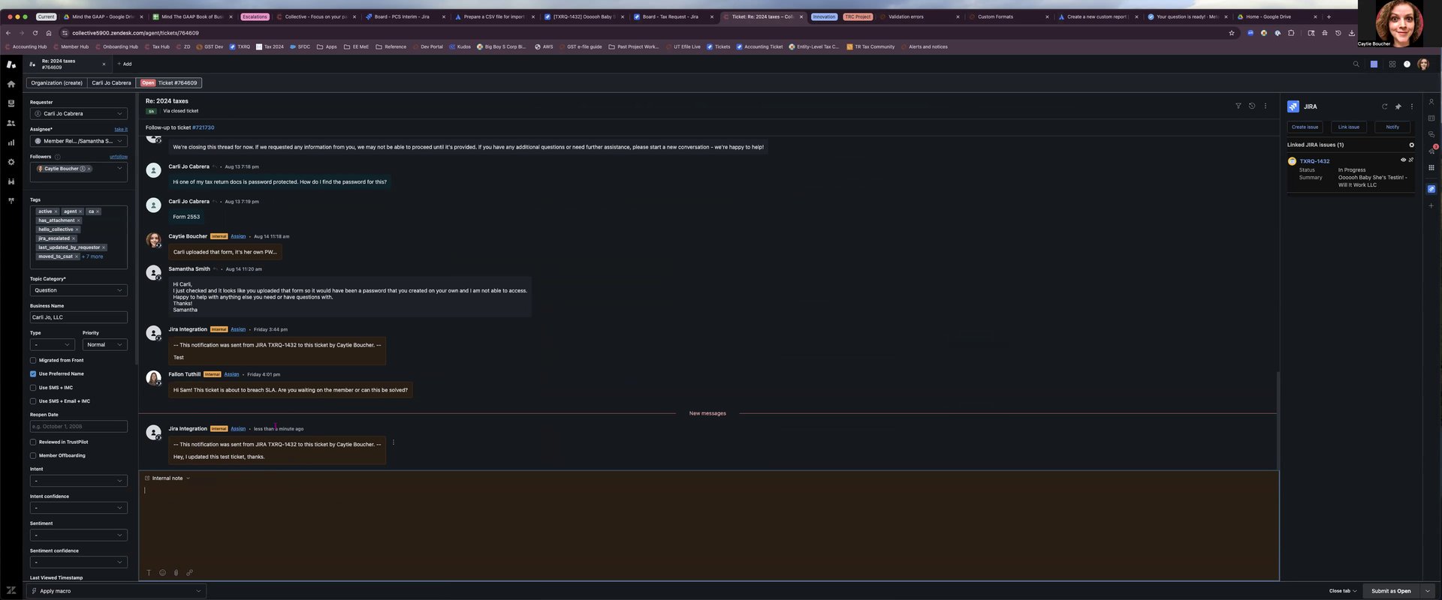
Task: Expand the Topic Category dropdown
Action: click(79, 290)
